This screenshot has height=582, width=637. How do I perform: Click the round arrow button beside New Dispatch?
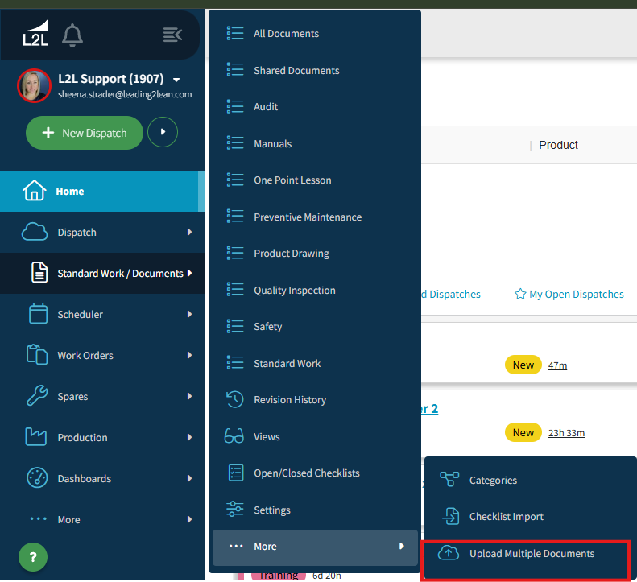point(163,132)
